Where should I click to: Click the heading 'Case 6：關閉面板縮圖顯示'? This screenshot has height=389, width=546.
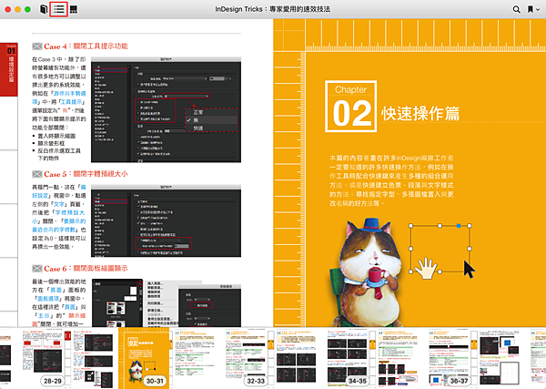click(86, 269)
